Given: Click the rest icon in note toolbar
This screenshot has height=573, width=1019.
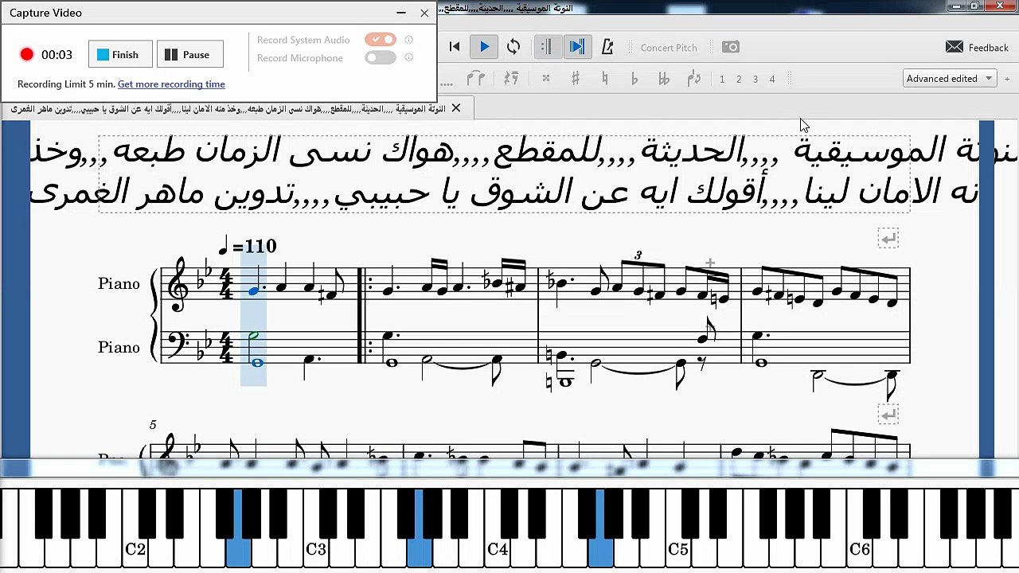Looking at the screenshot, I should coord(511,79).
